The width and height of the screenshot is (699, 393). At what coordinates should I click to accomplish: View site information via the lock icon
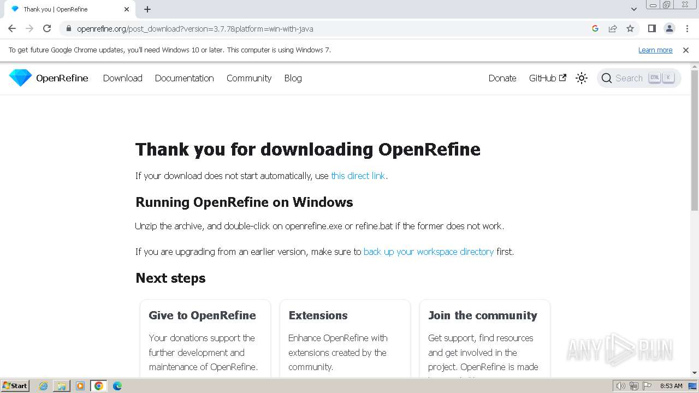[x=68, y=28]
